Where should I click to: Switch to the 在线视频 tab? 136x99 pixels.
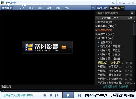pyautogui.click(x=117, y=8)
